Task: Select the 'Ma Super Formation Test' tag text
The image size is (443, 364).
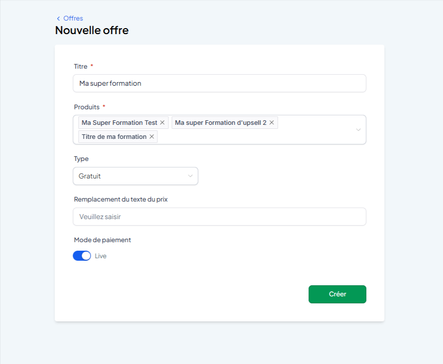Action: click(119, 122)
